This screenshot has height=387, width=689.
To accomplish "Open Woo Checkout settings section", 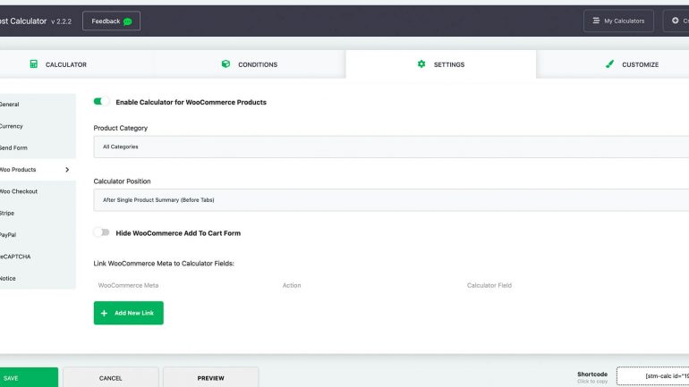I will pos(38,191).
